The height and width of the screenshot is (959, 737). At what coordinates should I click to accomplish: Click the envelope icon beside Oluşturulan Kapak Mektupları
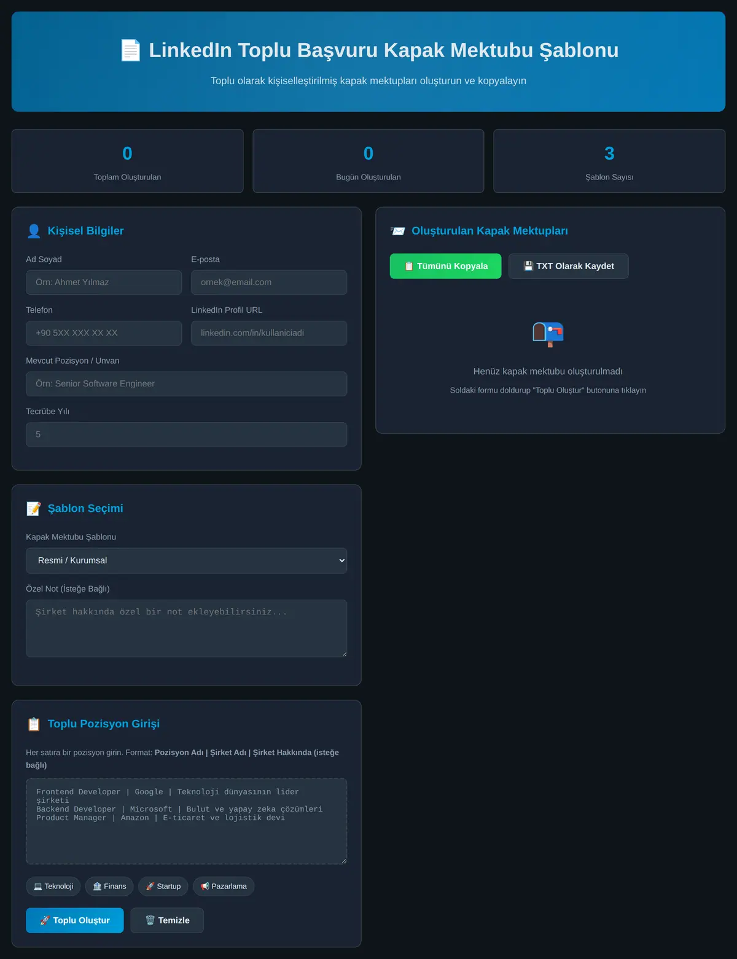click(x=397, y=231)
